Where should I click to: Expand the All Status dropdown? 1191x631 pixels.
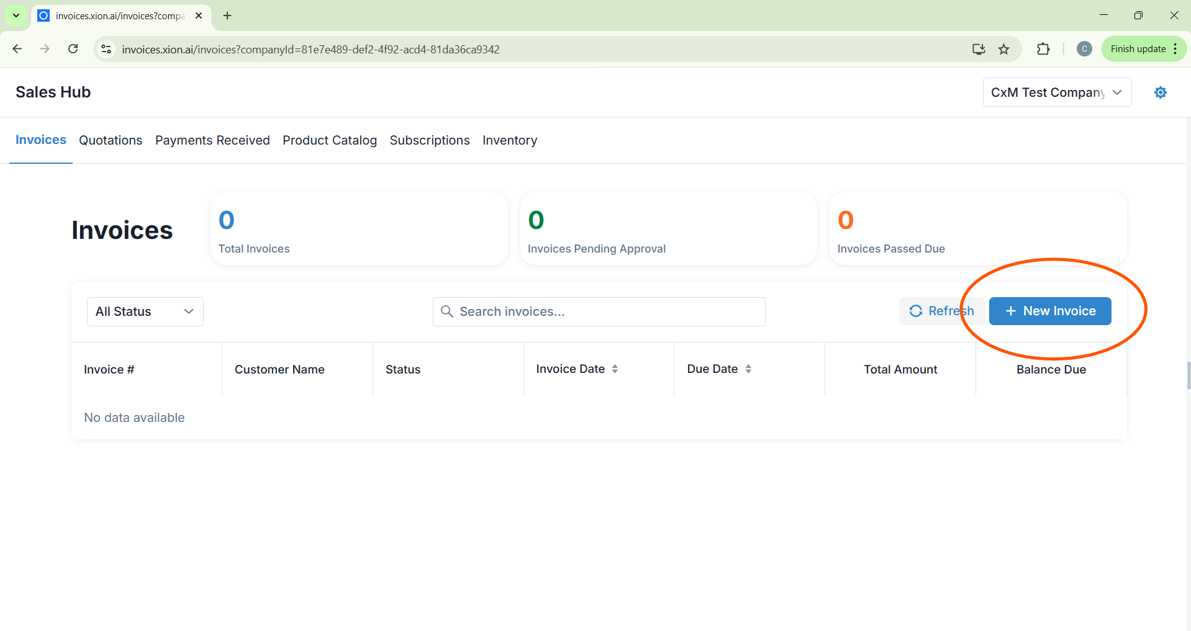(145, 311)
